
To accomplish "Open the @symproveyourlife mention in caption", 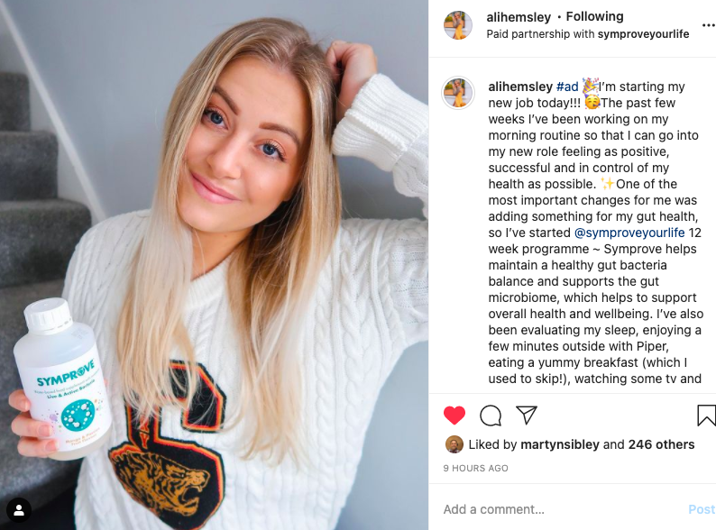I will click(x=629, y=233).
